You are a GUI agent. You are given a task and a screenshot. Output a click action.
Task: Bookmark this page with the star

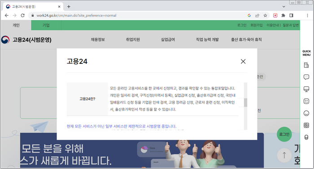pos(265,15)
